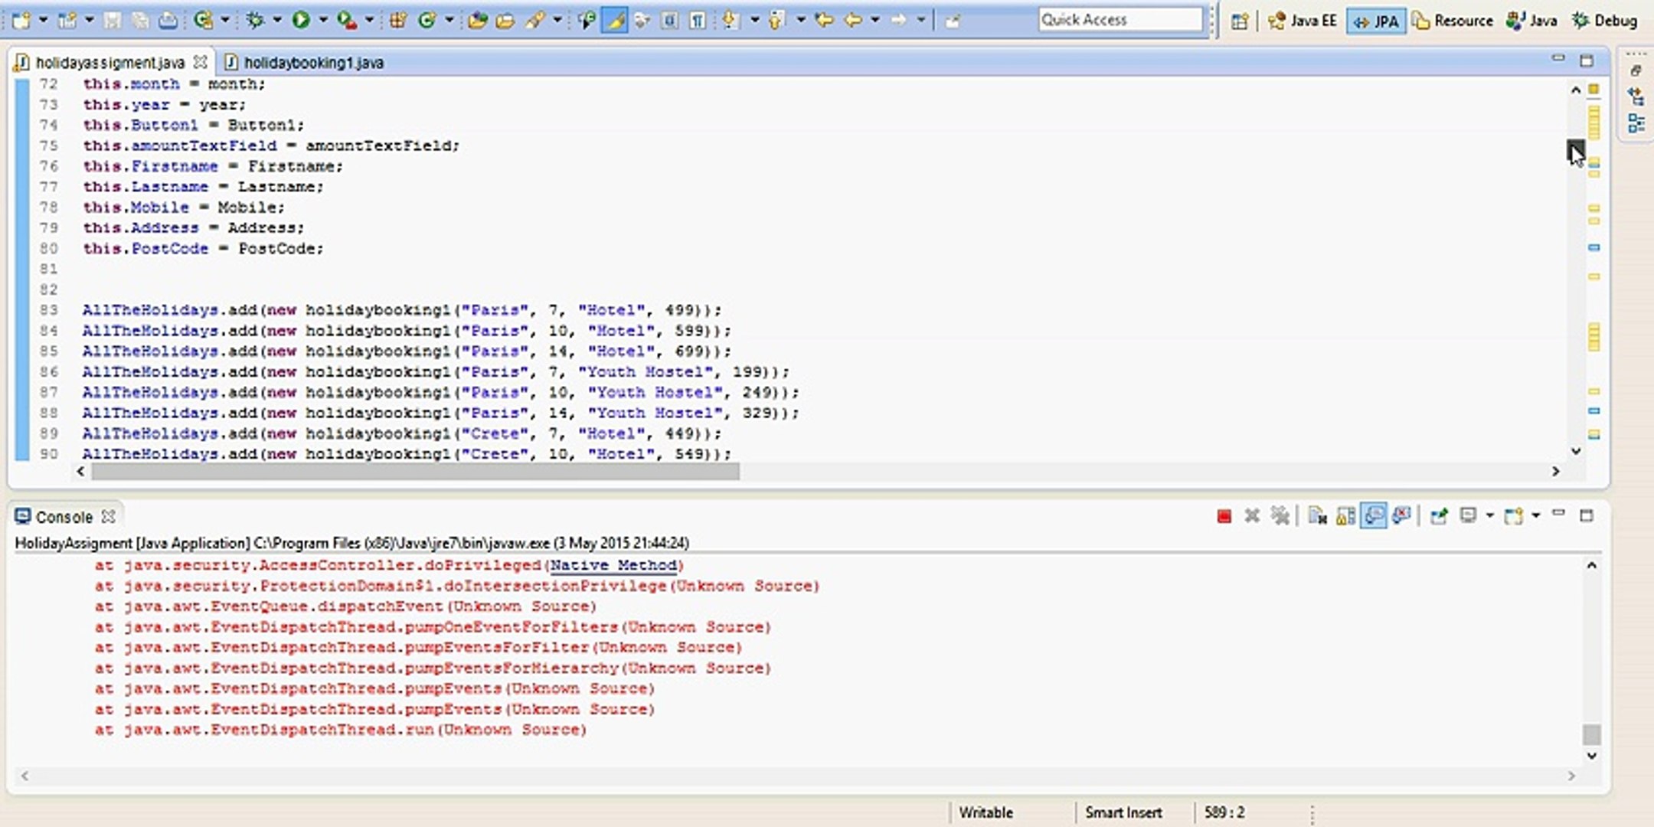This screenshot has height=827, width=1654.
Task: Open dropdown next to New wizard icon
Action: tap(43, 21)
